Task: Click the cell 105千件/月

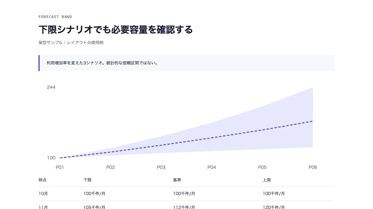Action: [x=94, y=207]
